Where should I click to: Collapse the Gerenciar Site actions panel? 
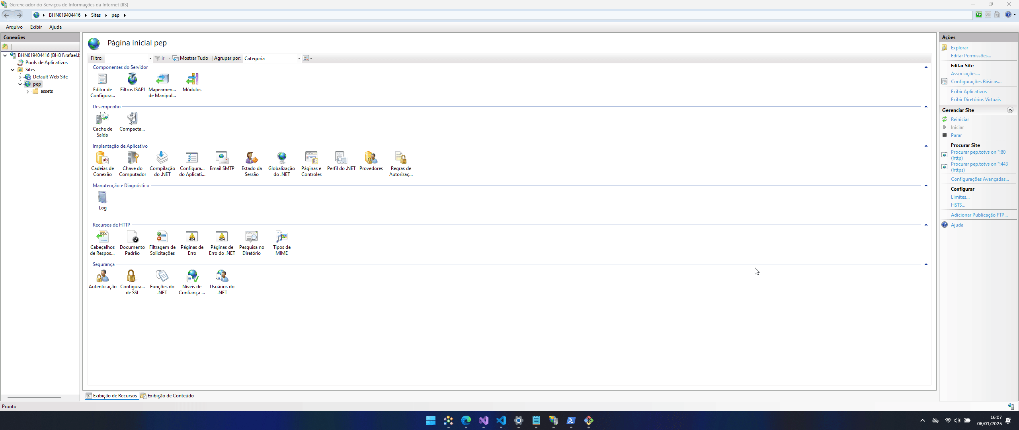(1010, 110)
